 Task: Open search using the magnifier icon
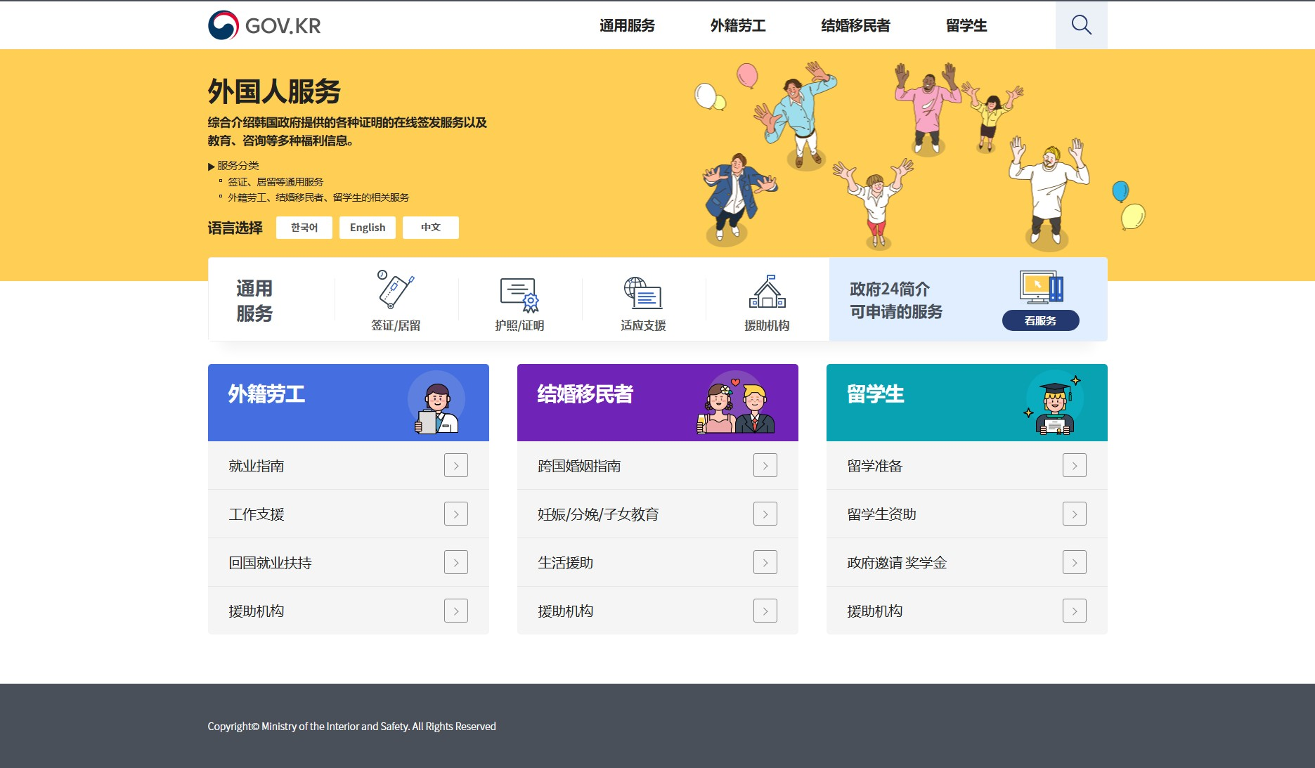point(1080,25)
